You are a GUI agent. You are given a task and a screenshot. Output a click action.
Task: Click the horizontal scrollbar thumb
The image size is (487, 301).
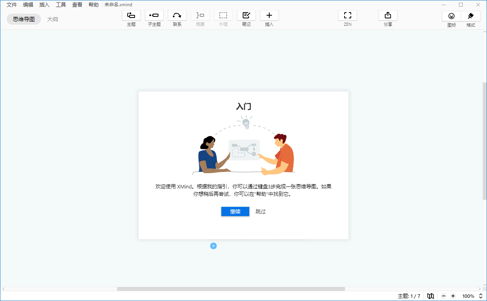click(x=231, y=289)
